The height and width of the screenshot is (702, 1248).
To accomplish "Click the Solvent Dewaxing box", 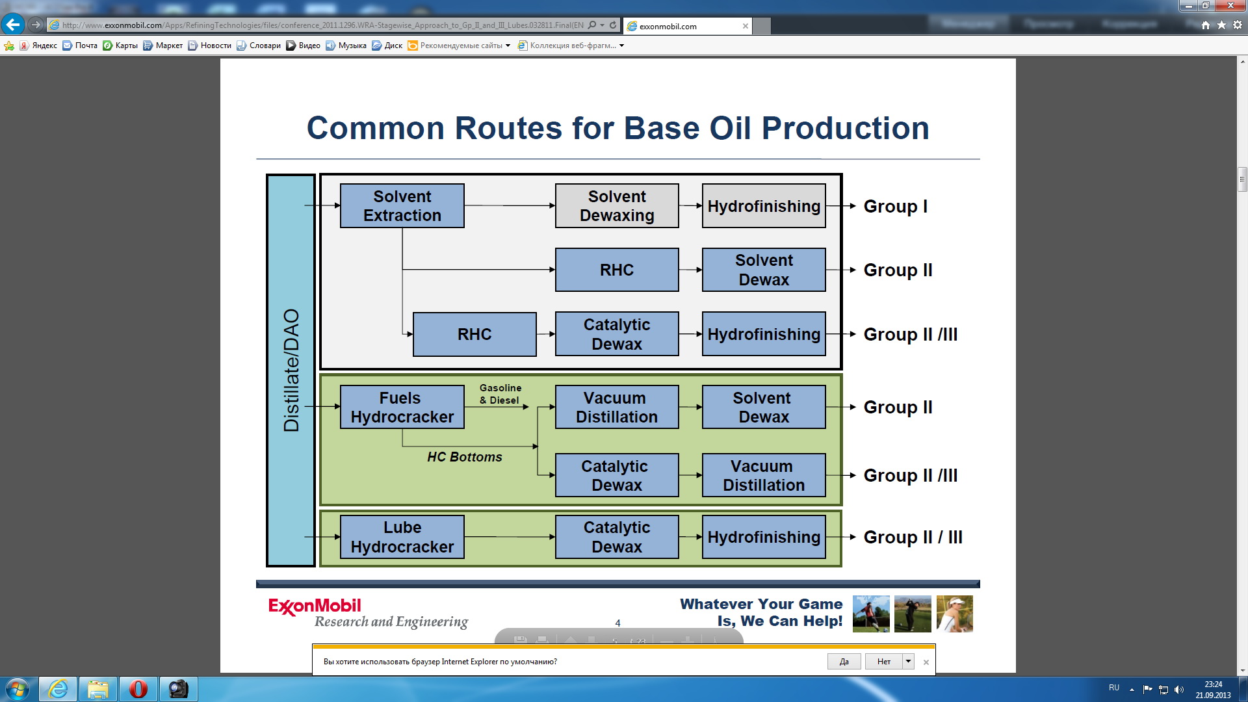I will (617, 205).
